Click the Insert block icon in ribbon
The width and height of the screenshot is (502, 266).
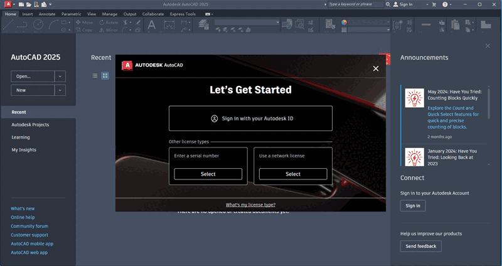[287, 24]
